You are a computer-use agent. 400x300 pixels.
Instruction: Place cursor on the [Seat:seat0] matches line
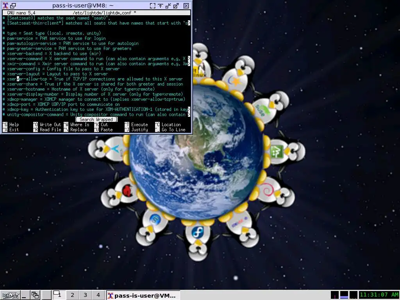coord(56,18)
